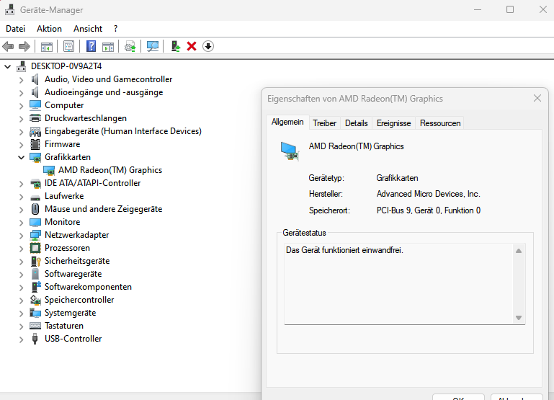Click the Druckwarteschlangen printer icon
Image resolution: width=554 pixels, height=400 pixels.
(x=35, y=118)
